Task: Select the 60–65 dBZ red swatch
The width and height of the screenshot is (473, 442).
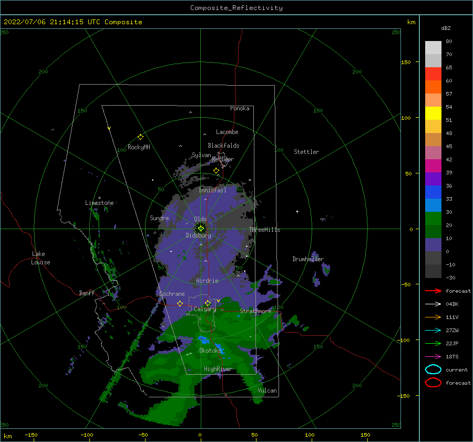Action: click(433, 74)
